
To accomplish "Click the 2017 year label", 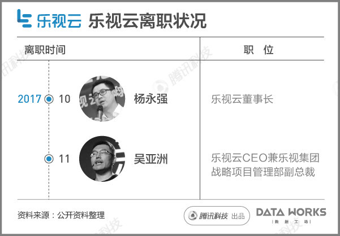I will coord(29,99).
